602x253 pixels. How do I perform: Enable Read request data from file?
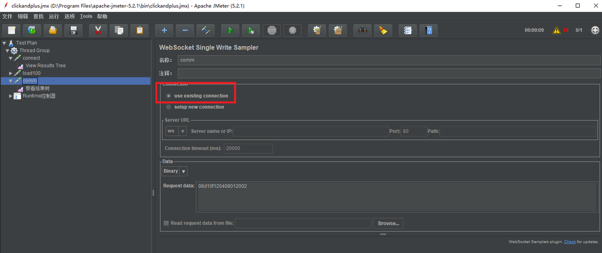click(199, 223)
